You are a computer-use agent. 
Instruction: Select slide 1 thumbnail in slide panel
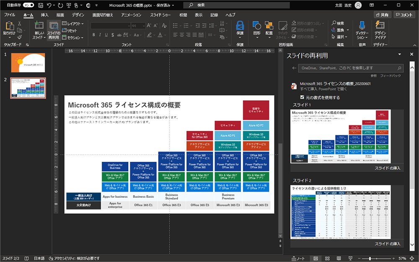coord(28,62)
